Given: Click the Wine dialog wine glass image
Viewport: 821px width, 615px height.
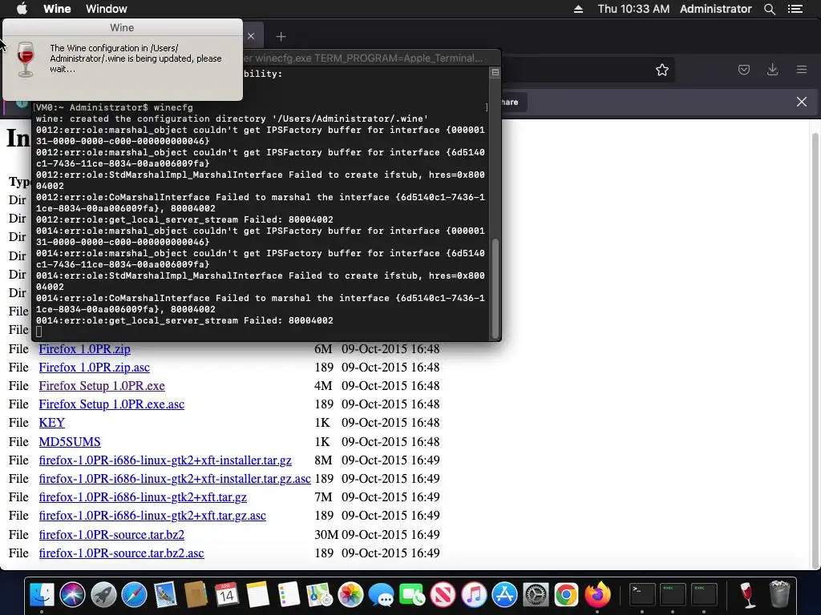Looking at the screenshot, I should [x=25, y=59].
